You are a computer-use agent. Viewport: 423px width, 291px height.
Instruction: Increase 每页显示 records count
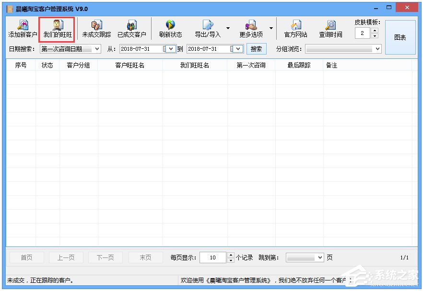[x=231, y=255]
